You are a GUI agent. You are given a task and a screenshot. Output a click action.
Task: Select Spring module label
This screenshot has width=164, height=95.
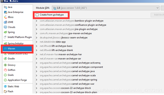[x=11, y=32]
